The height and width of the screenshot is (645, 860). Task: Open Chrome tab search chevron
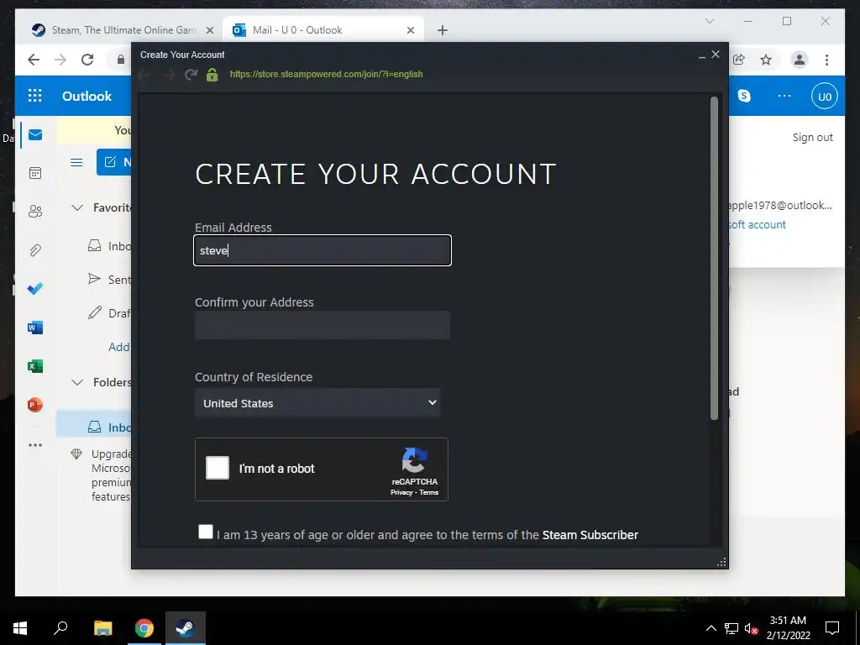click(709, 21)
